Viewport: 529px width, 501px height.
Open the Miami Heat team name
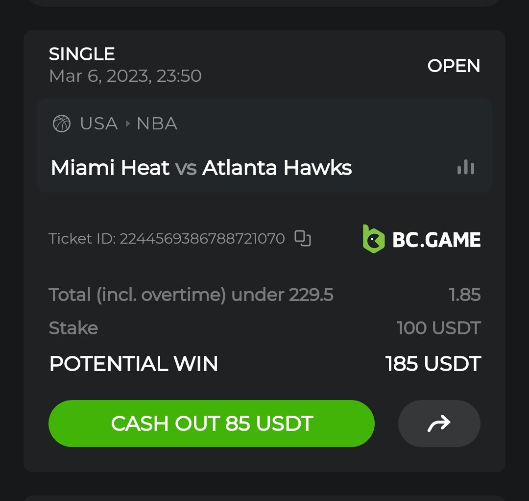pyautogui.click(x=110, y=168)
